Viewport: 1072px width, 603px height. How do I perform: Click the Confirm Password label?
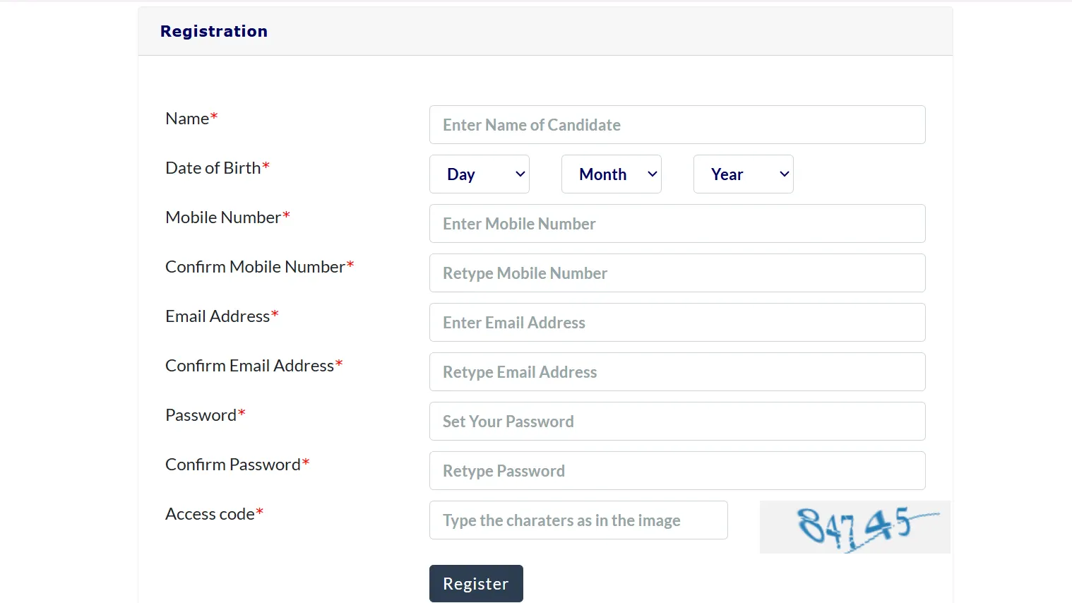pos(232,465)
